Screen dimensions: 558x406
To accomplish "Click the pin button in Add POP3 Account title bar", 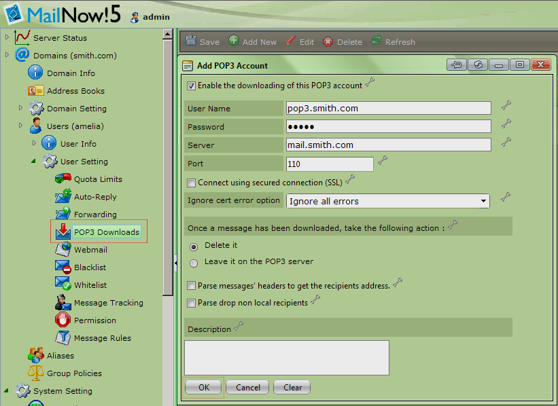I will tap(457, 64).
